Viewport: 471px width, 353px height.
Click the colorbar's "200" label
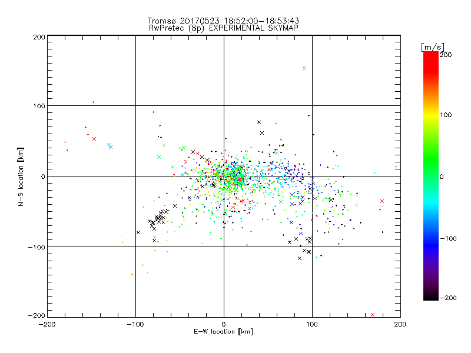[446, 55]
